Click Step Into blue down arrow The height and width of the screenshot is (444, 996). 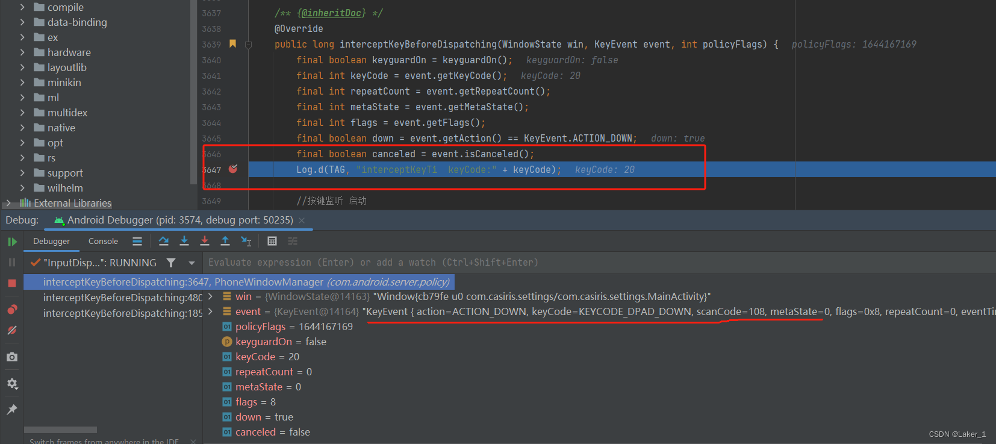(184, 242)
